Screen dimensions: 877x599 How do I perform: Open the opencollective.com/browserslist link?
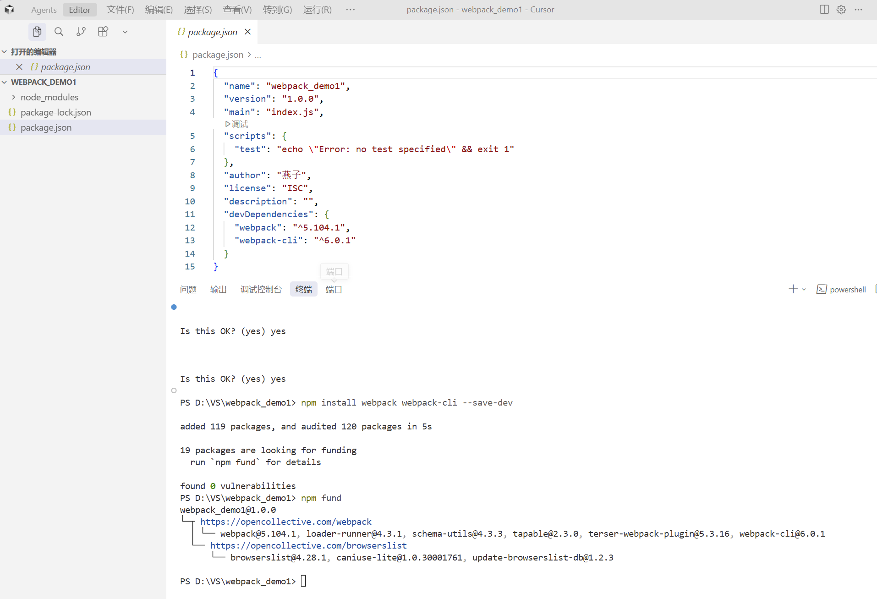308,545
